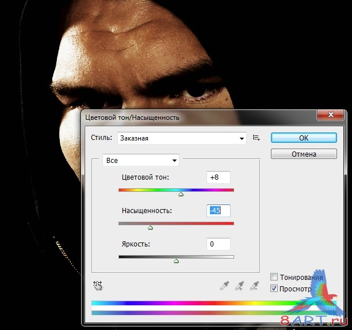Select the eyedropper tool
This screenshot has width=352, height=330.
tap(224, 286)
